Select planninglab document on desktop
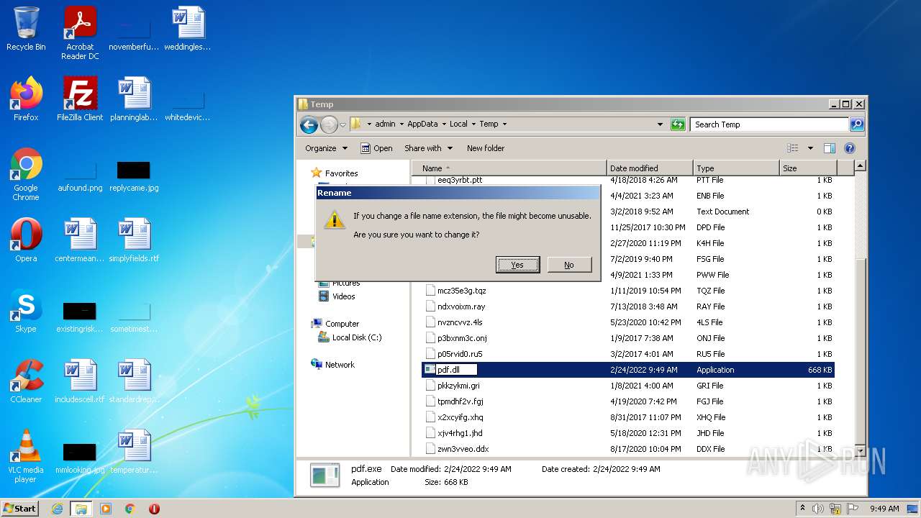 click(134, 99)
